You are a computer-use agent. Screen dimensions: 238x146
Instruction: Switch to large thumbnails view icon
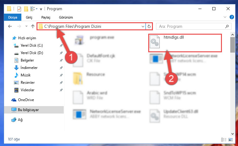point(231,140)
